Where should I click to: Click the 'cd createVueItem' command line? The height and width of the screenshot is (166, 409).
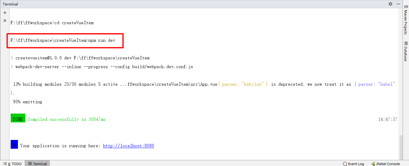52,23
